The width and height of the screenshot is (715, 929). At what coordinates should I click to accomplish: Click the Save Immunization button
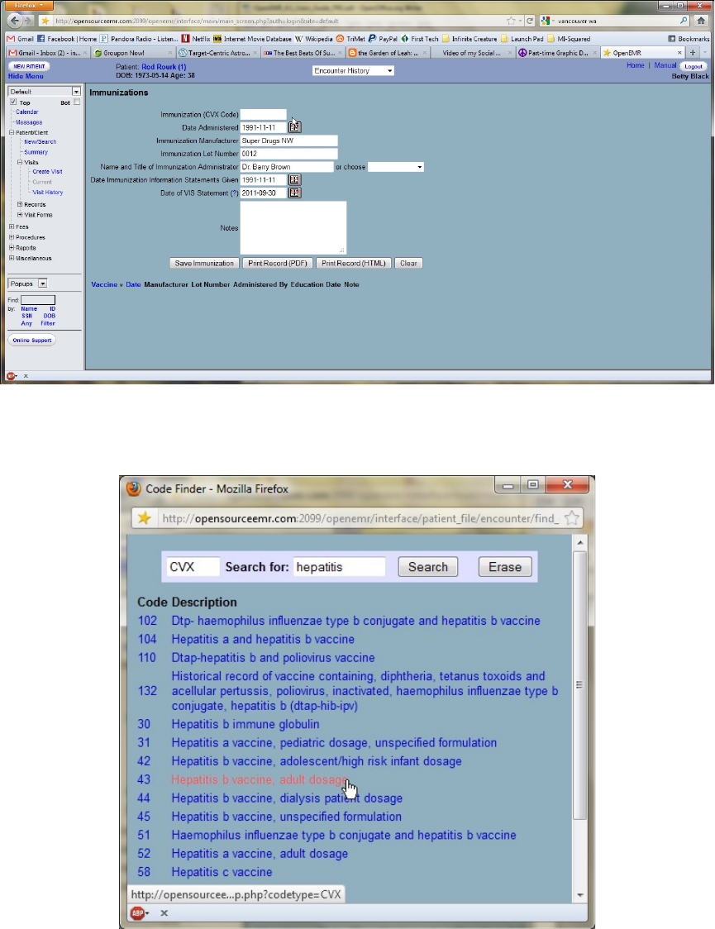tap(204, 263)
